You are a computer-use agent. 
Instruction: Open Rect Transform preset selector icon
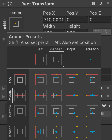pyautogui.click(x=101, y=4)
